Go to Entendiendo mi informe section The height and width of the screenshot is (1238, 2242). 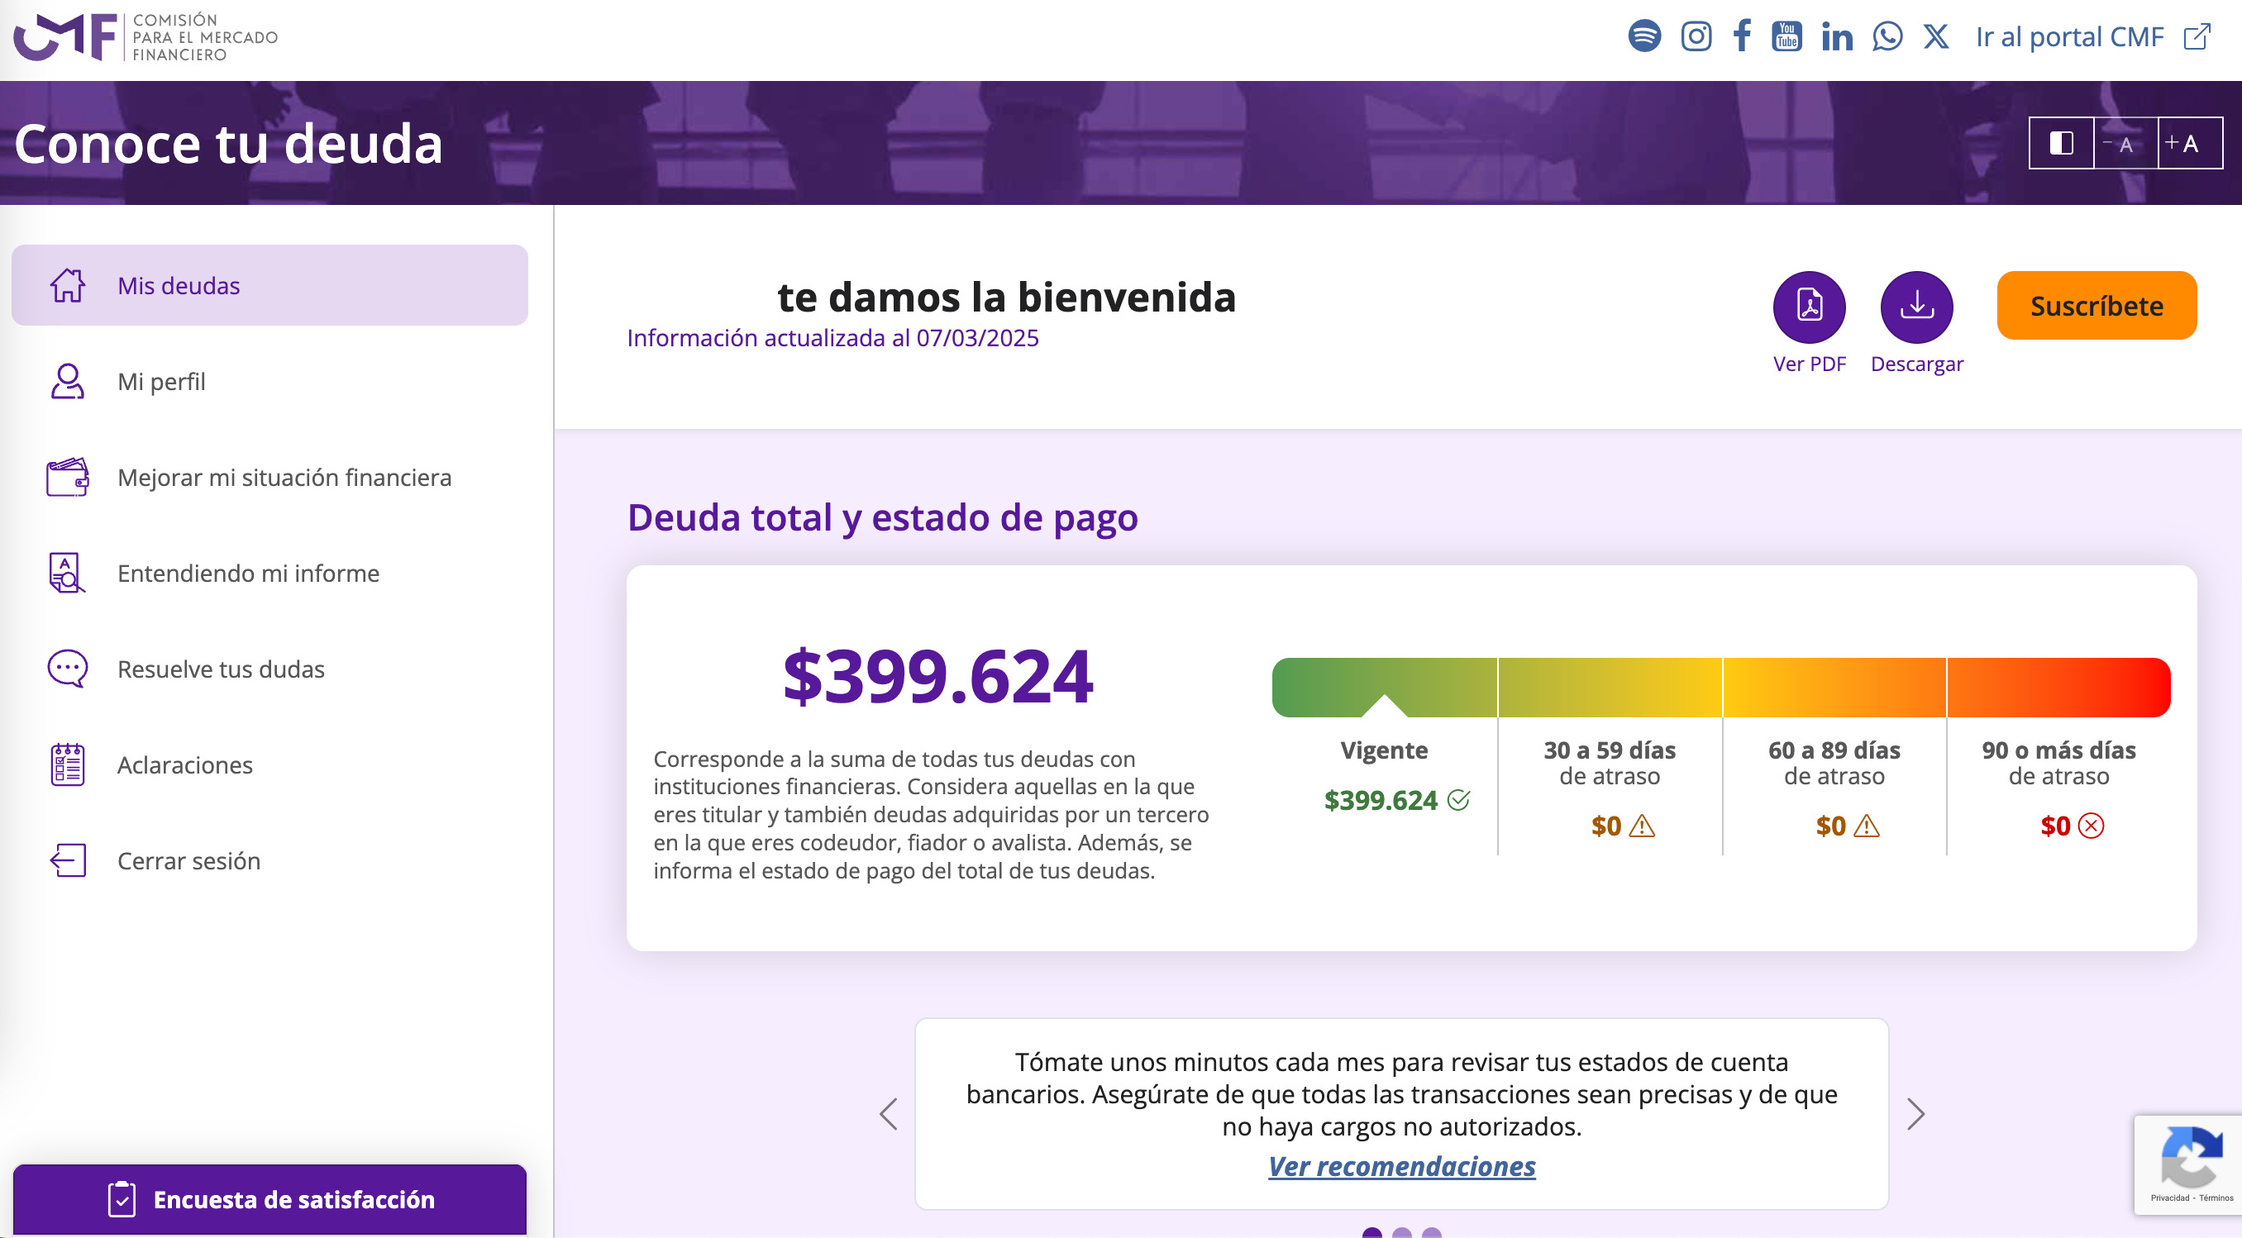[x=248, y=574]
